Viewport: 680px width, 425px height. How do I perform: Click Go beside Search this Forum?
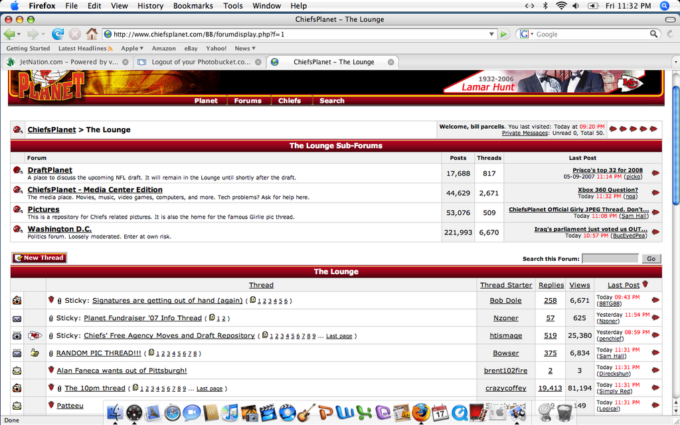(651, 258)
